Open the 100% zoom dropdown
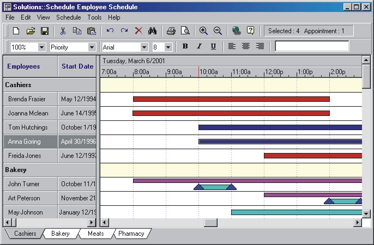Image resolution: width=374 pixels, height=245 pixels. pyautogui.click(x=42, y=47)
